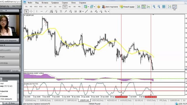Open the new chart icon
187x105 pixels.
coord(85,7)
